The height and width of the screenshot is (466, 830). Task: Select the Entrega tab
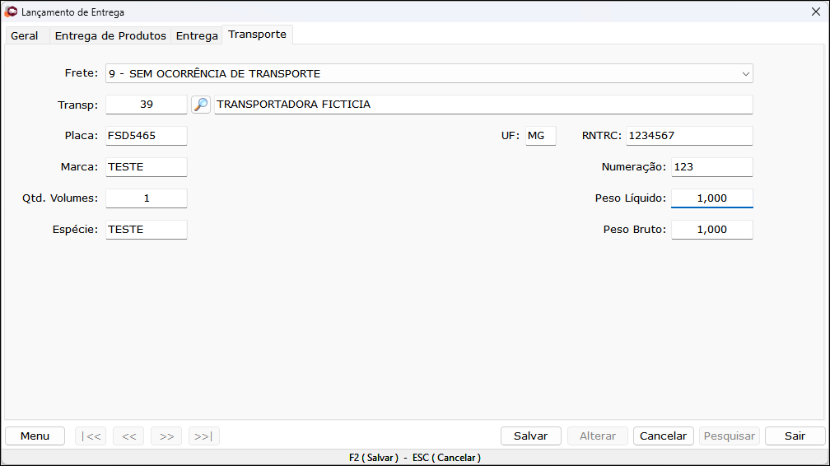point(197,35)
